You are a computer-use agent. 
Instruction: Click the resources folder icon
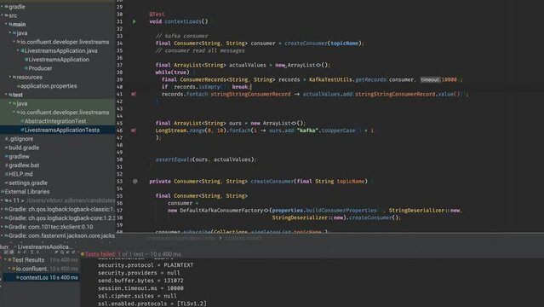point(14,78)
